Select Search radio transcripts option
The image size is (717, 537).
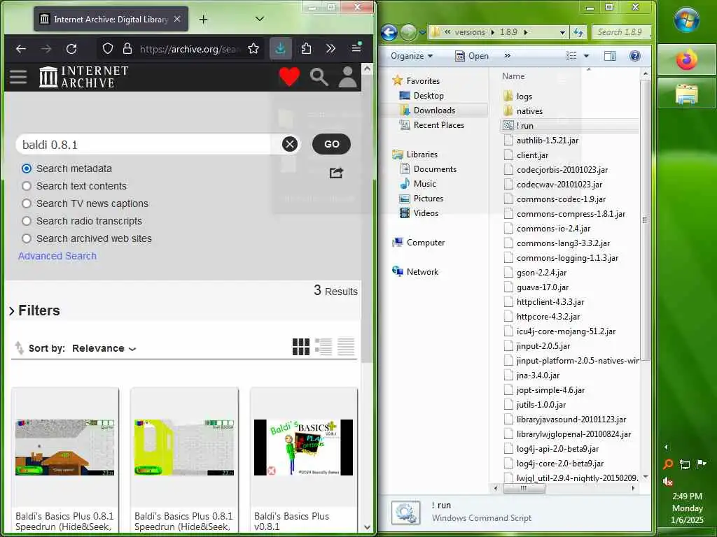27,221
